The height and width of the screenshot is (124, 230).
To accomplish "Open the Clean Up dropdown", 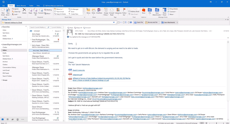I will pyautogui.click(x=16, y=11).
